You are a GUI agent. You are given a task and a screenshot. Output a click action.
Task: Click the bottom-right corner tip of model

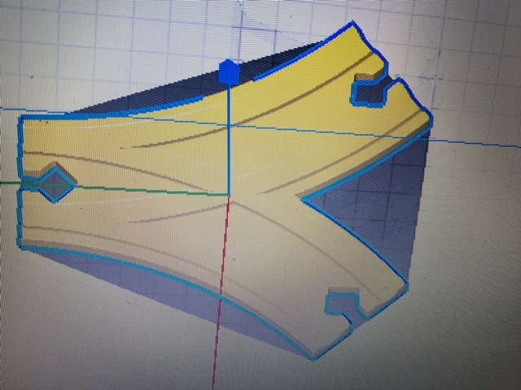click(x=313, y=358)
